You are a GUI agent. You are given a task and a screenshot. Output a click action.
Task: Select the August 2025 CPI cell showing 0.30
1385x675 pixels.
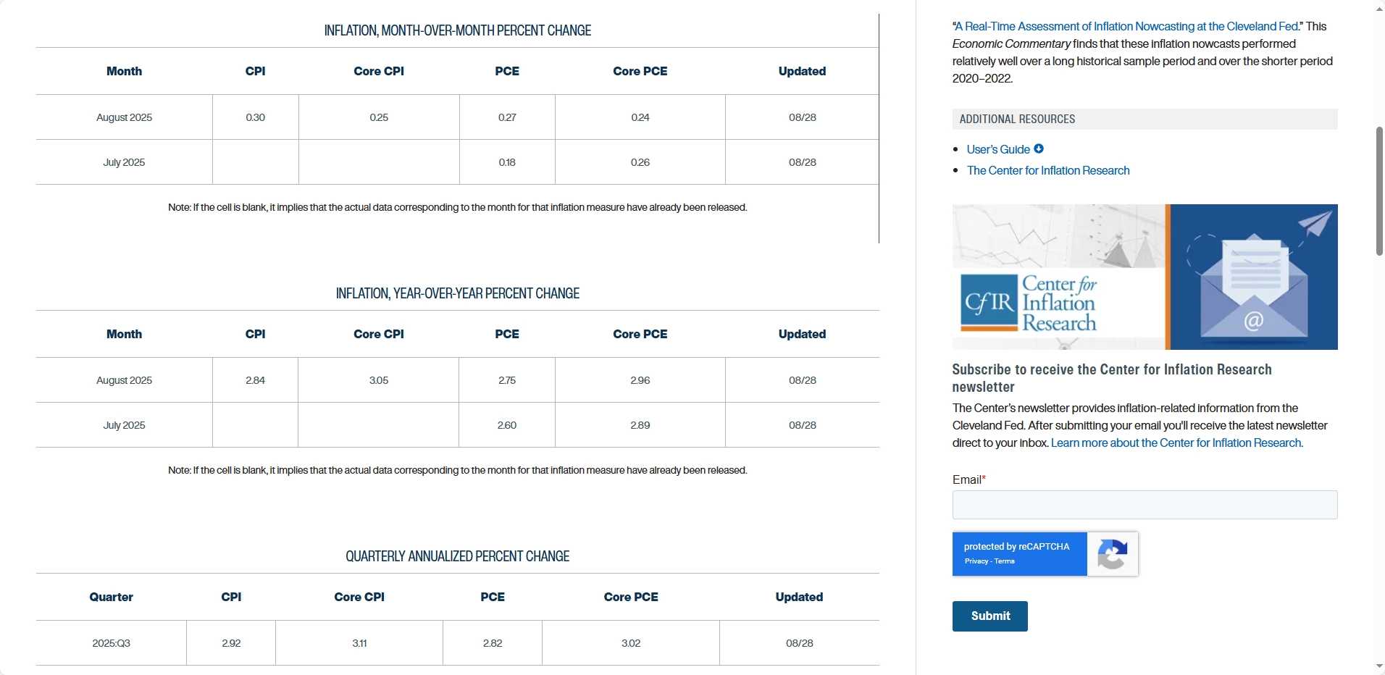pyautogui.click(x=255, y=117)
